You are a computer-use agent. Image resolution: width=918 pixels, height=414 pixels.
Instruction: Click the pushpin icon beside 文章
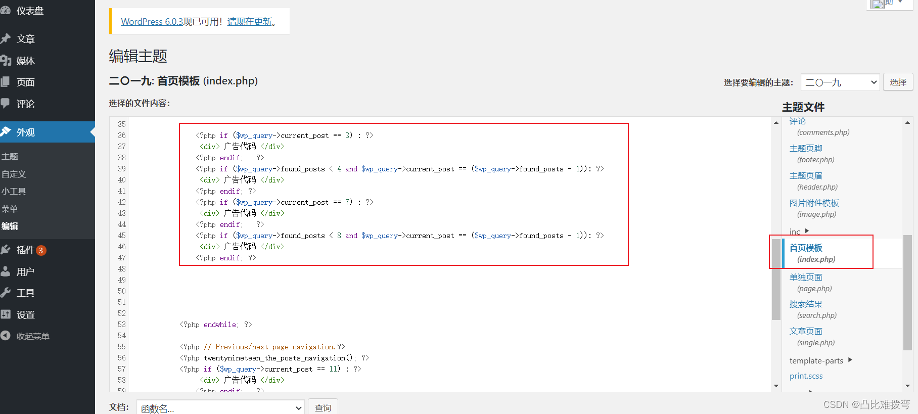(6, 38)
